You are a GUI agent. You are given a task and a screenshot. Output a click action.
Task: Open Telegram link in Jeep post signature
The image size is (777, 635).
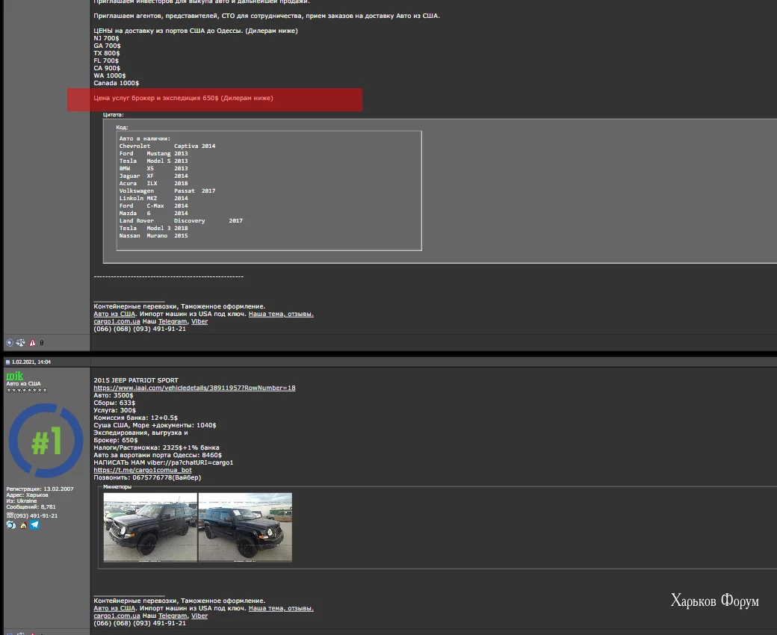(173, 616)
